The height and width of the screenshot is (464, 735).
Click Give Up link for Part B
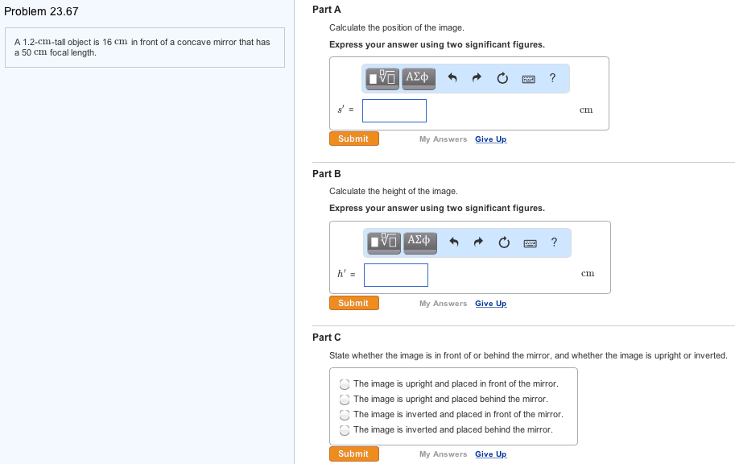490,304
